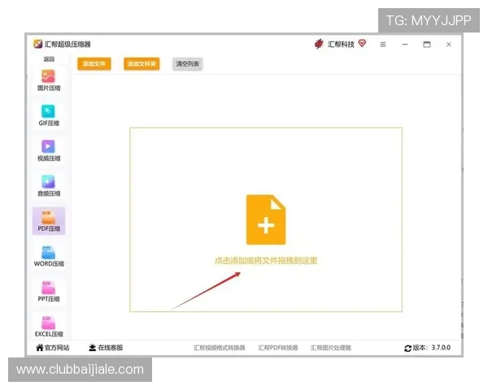488x390 pixels.
Task: Open the 汇帮图片处理器 link
Action: [x=331, y=348]
